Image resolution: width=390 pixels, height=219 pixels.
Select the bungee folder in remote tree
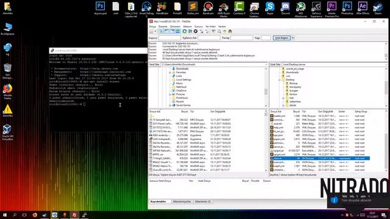click(294, 91)
